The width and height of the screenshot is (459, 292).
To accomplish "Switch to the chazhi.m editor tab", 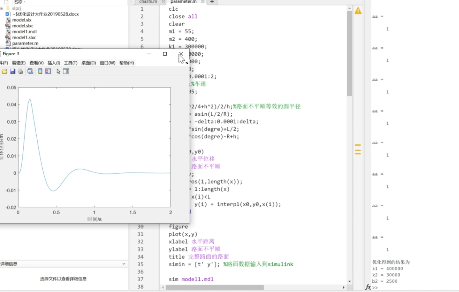I will tap(148, 2).
